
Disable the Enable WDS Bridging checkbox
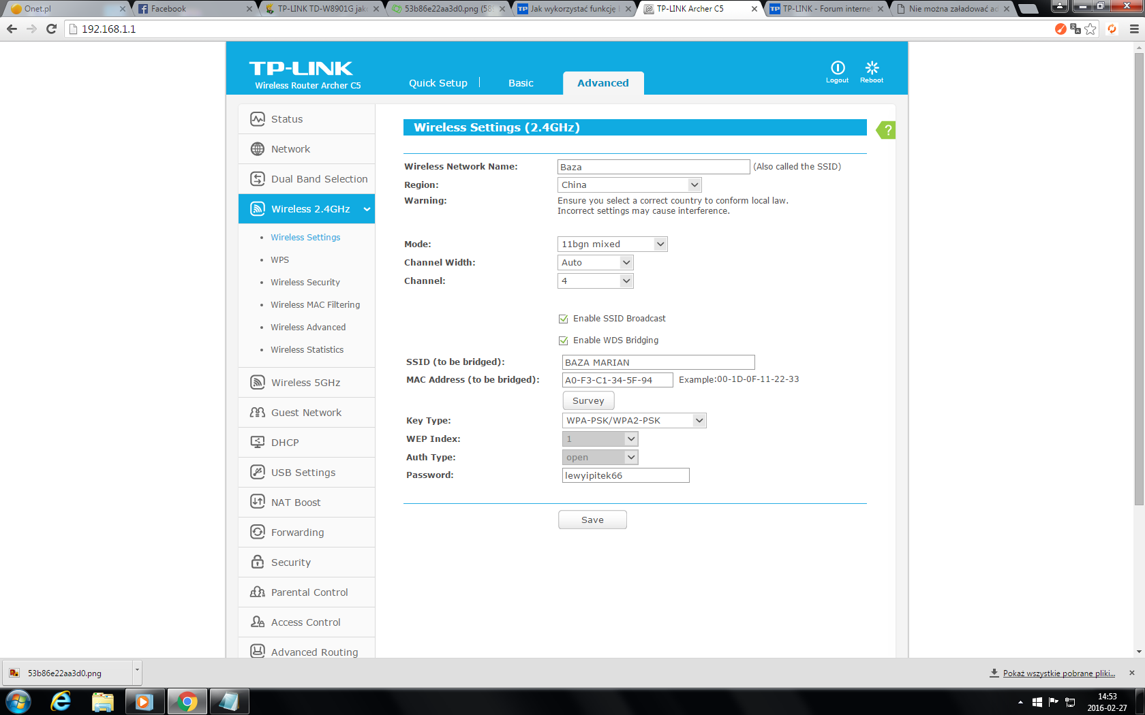(564, 340)
